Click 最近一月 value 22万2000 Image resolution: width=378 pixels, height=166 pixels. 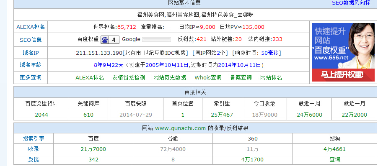coord(355,115)
